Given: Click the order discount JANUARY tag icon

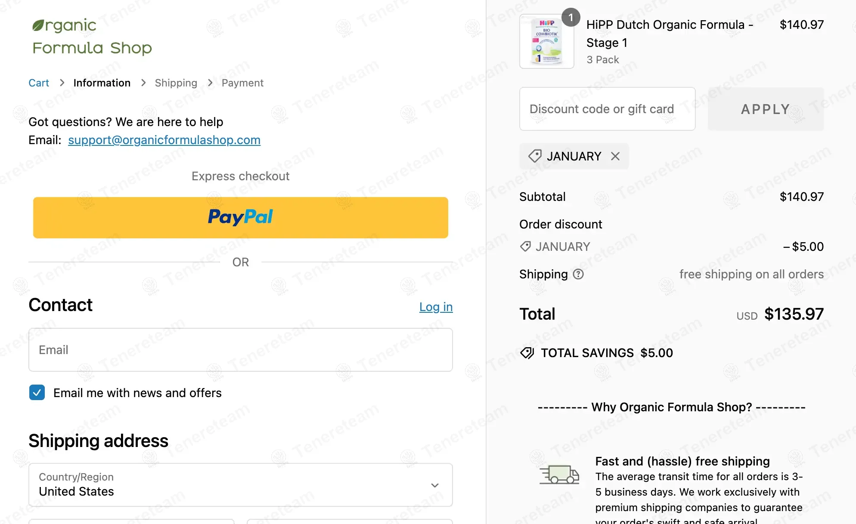Looking at the screenshot, I should coord(525,247).
